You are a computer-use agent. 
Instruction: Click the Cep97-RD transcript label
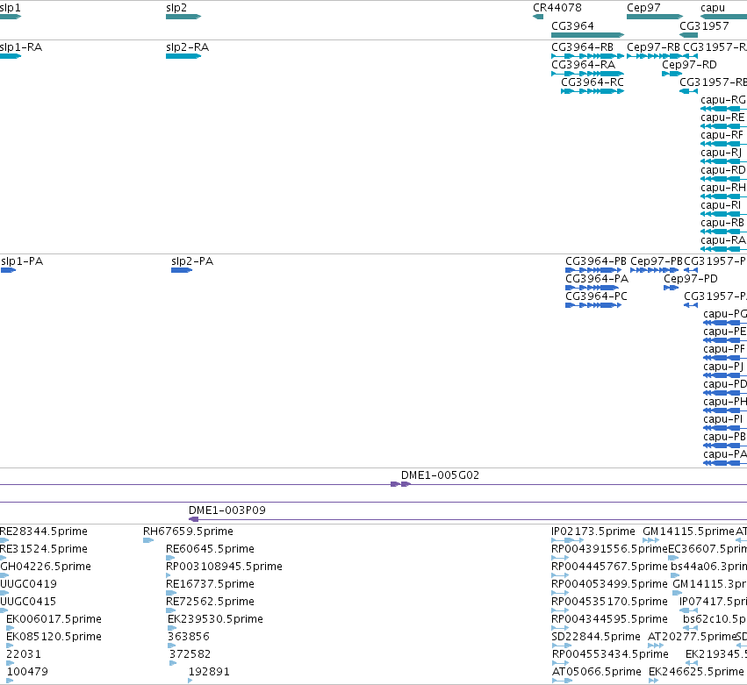tap(689, 65)
